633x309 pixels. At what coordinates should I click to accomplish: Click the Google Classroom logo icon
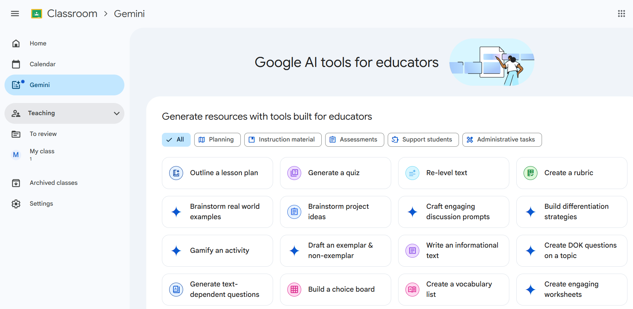click(x=36, y=14)
